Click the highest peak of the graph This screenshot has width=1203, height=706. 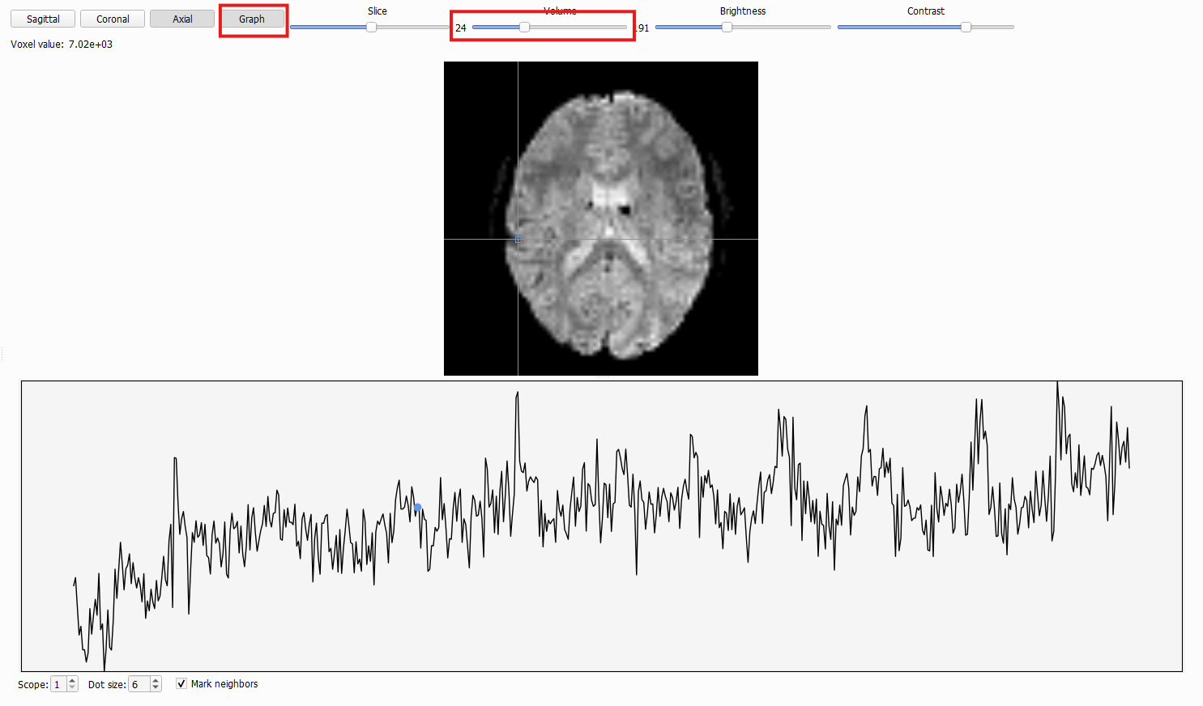click(x=1057, y=384)
